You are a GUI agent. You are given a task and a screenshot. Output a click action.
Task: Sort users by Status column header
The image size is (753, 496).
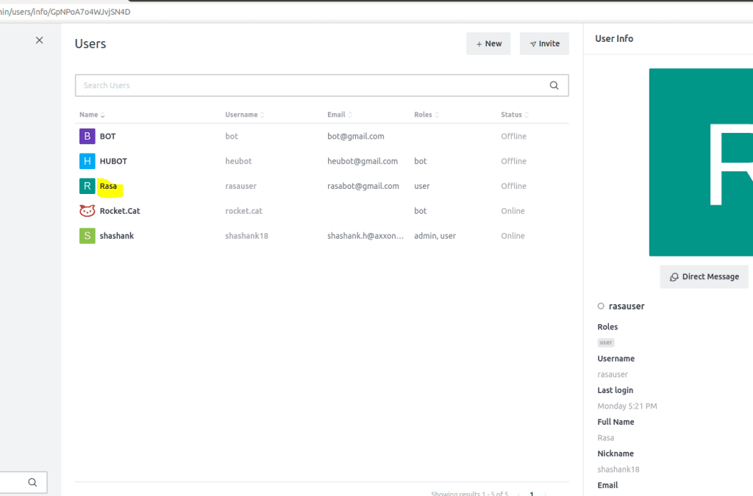(514, 115)
